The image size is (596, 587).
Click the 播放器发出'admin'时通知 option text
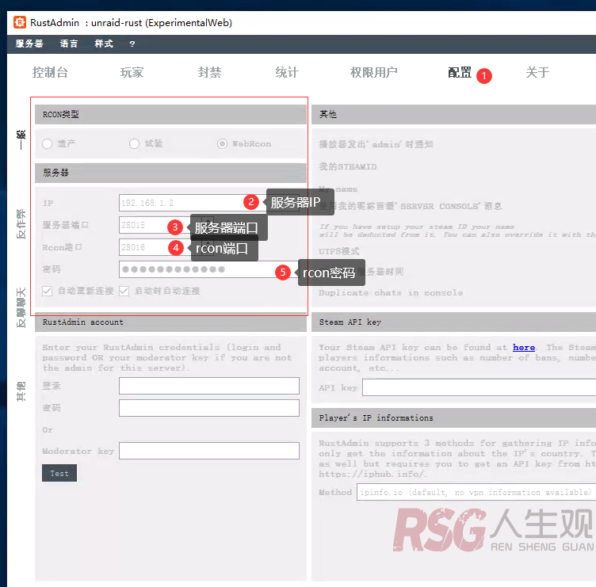376,144
